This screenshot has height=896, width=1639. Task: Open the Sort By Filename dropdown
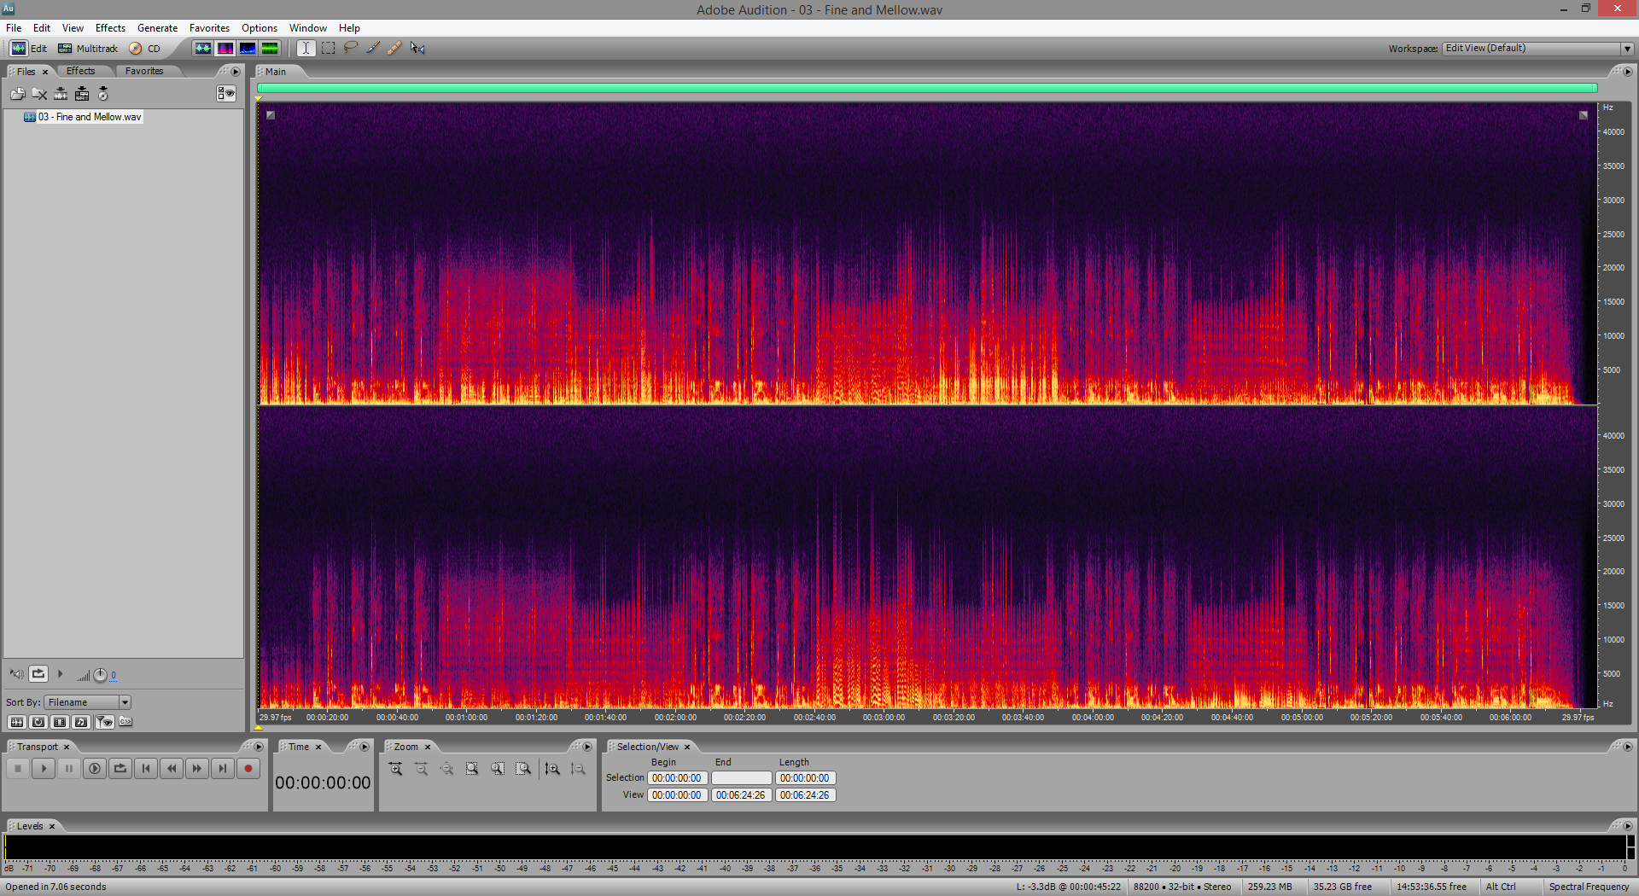(89, 702)
